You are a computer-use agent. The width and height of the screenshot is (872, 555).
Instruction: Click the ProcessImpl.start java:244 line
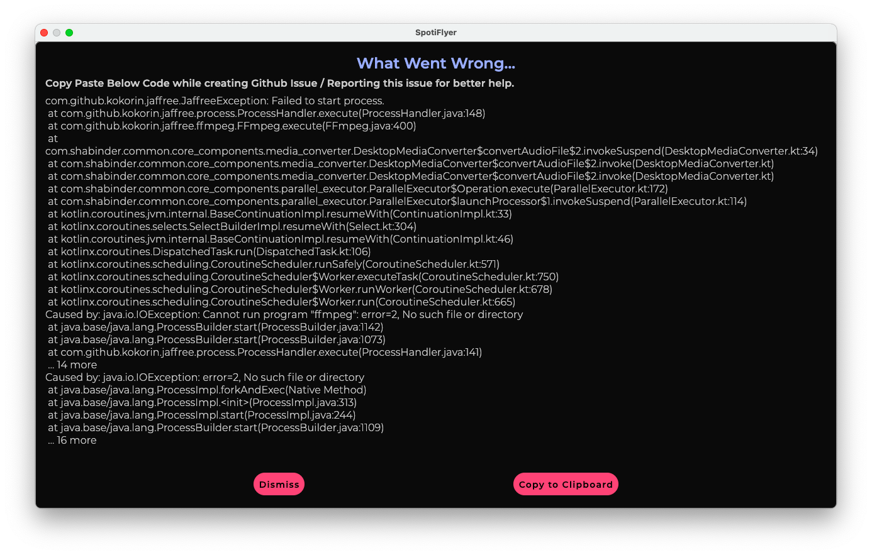(x=202, y=415)
